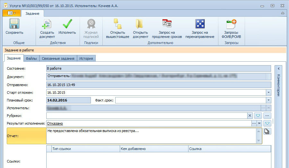Image resolution: width=289 pixels, height=168 pixels.
Task: Click the vertical Комментарии panel label
Action: (x=278, y=85)
